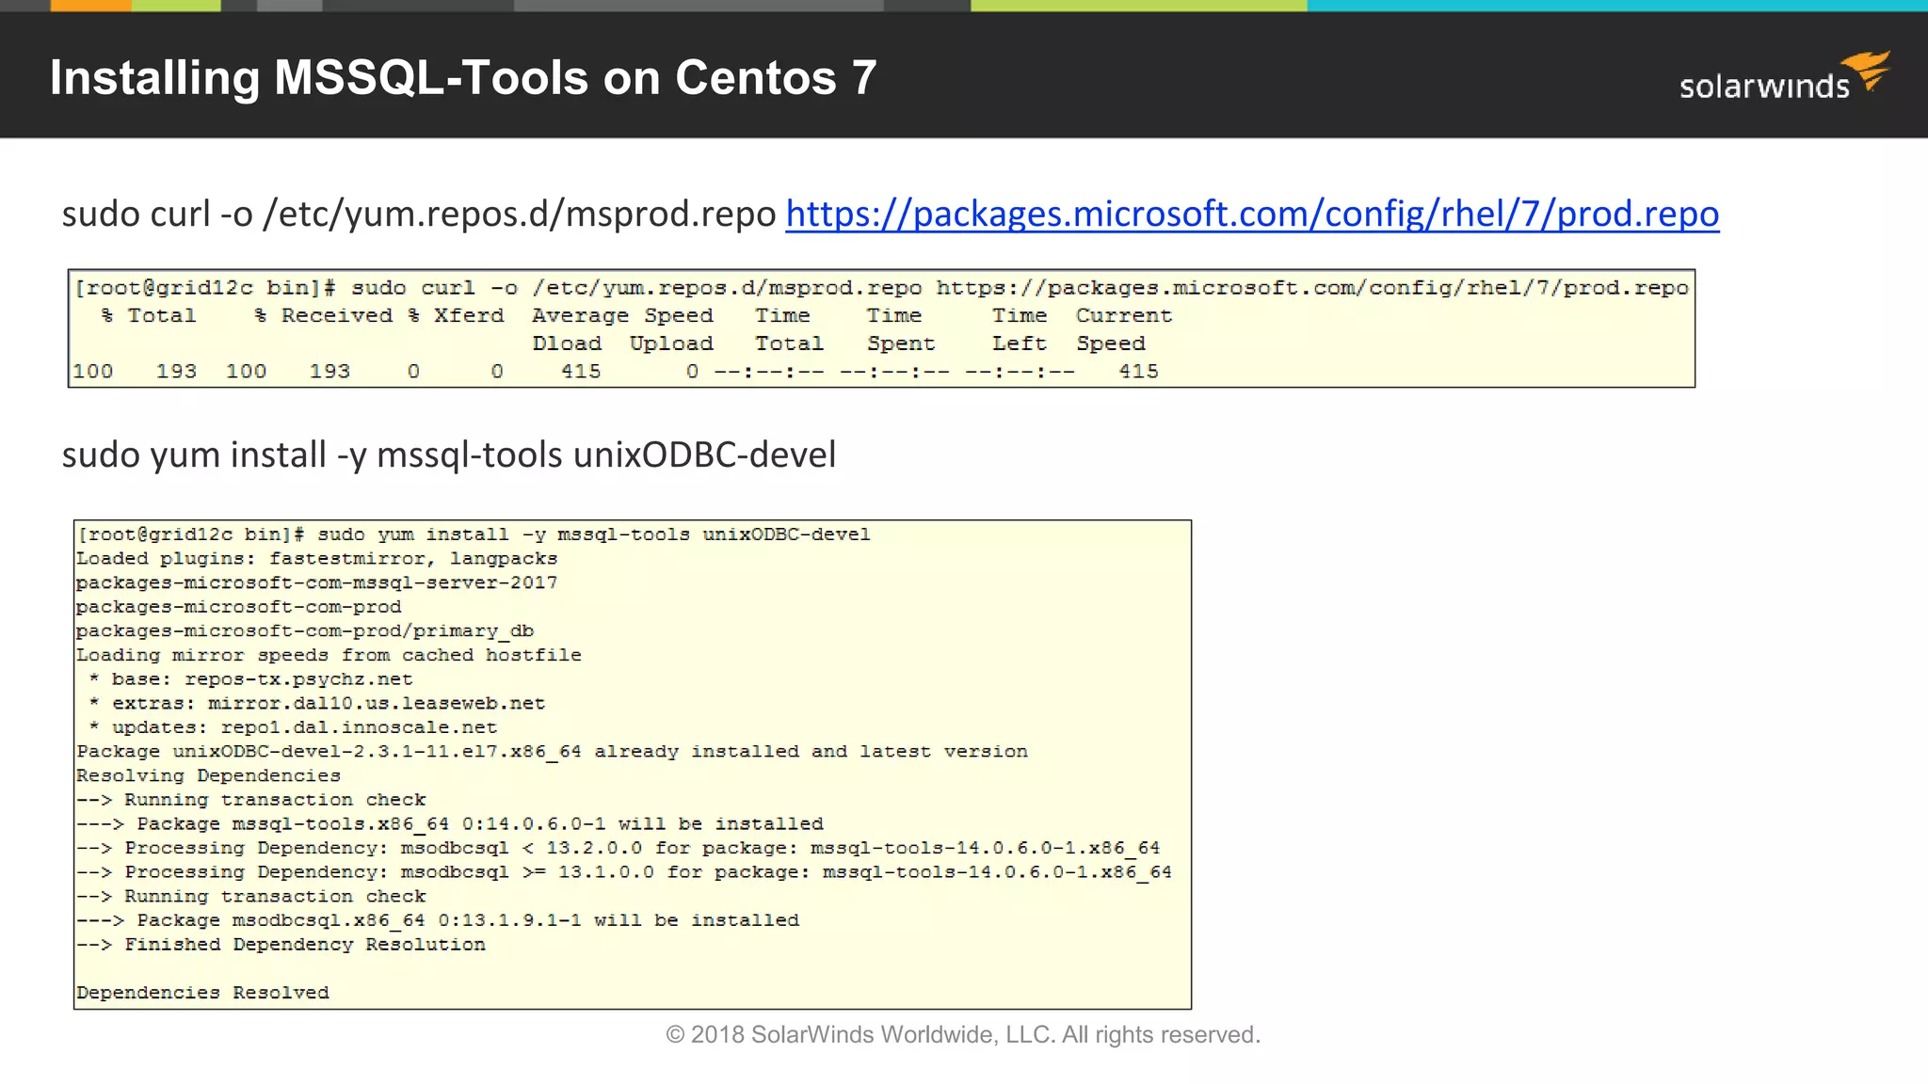Screen dimensions: 1928x1084
Task: Click the 'Finished Dependency Resolution' line
Action: coord(281,945)
